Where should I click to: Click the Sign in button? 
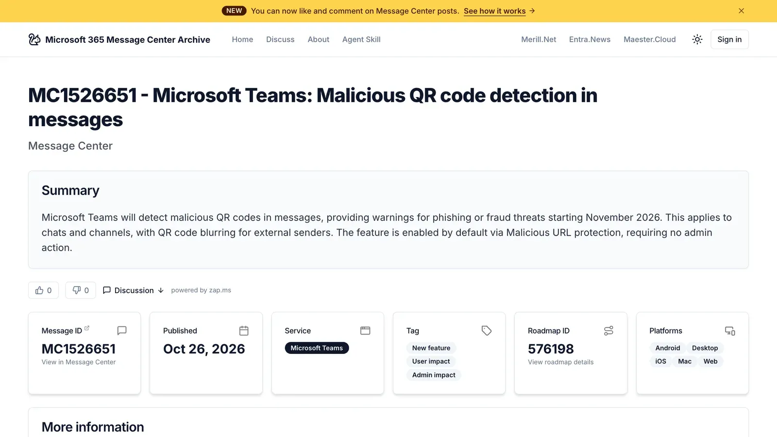pos(729,39)
